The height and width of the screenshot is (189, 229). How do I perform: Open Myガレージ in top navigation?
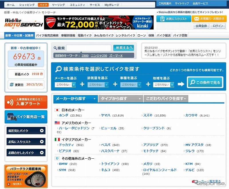coord(112,5)
